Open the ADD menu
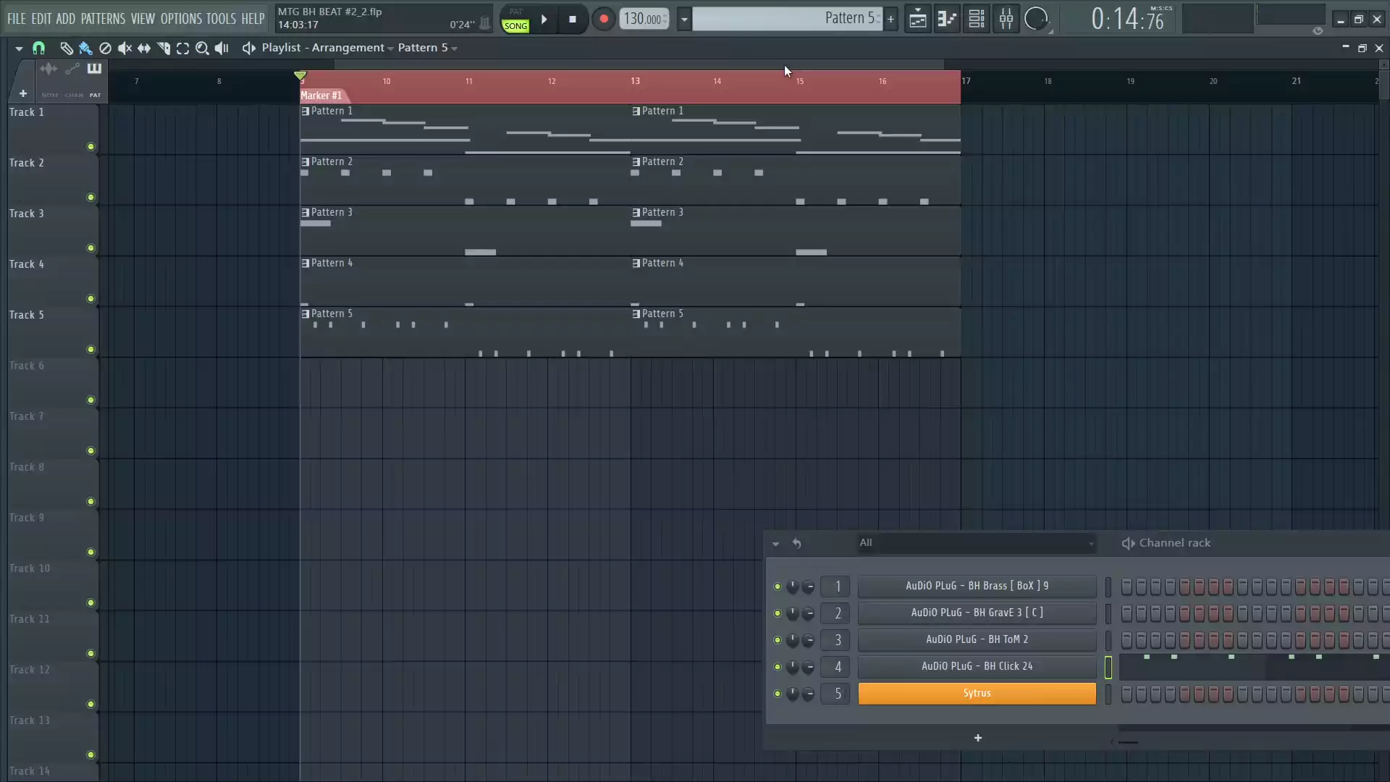This screenshot has height=782, width=1390. 65,19
